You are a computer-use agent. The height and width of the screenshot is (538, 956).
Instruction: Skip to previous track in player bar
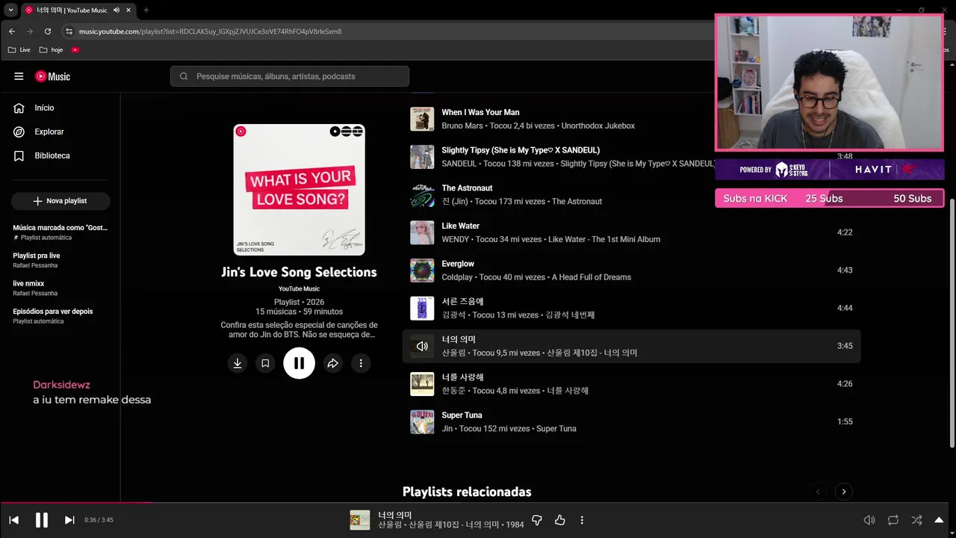(13, 520)
